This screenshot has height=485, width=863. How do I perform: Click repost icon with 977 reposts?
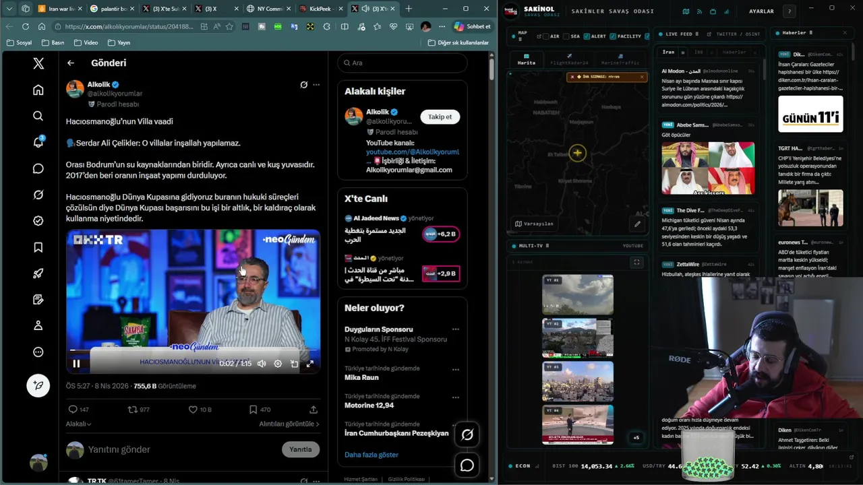tap(133, 410)
